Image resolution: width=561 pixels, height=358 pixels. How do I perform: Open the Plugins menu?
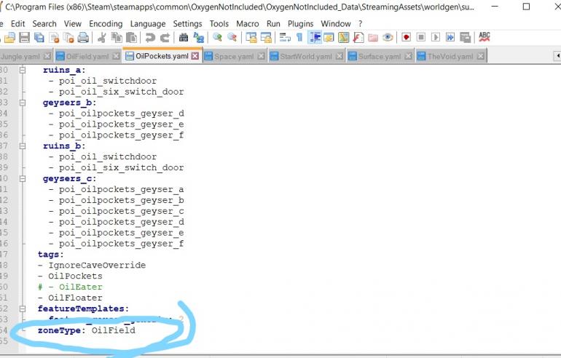coord(300,23)
